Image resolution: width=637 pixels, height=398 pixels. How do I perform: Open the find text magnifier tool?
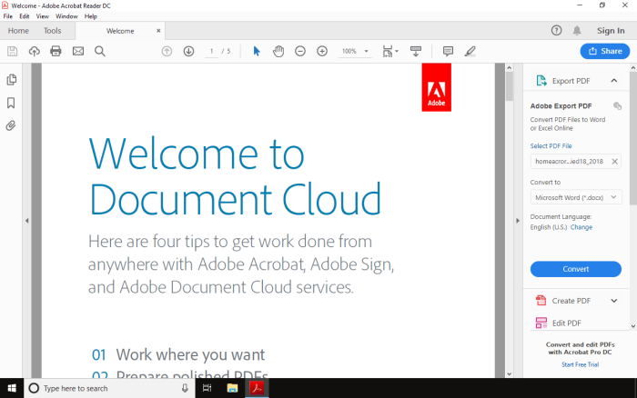pos(100,51)
